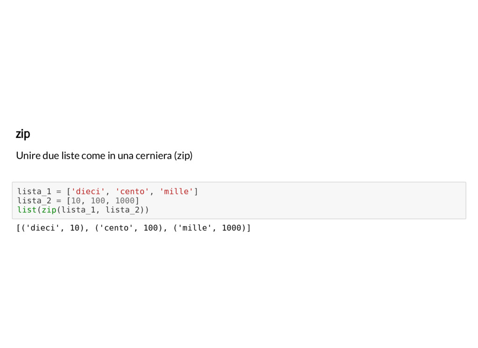Click the number 100 in lista_2 definition
The image size is (478, 348).
98,201
